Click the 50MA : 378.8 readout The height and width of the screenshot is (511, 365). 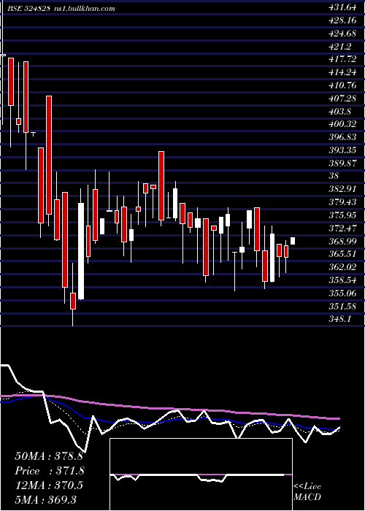point(49,456)
